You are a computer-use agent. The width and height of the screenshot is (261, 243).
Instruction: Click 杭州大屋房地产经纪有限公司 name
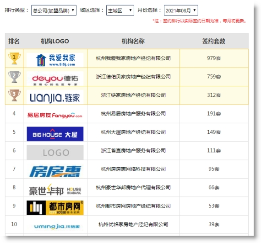133,132
